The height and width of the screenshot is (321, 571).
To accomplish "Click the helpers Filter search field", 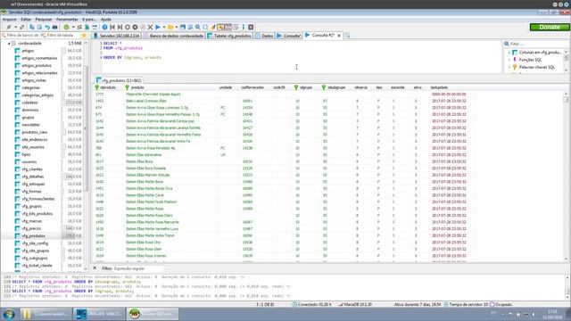I will coord(535,44).
